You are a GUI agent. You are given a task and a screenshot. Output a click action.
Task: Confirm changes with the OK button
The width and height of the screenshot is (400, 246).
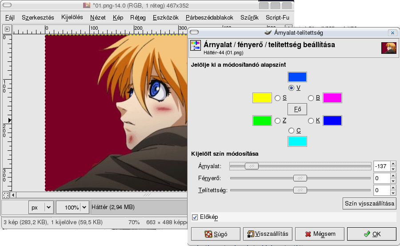372,234
